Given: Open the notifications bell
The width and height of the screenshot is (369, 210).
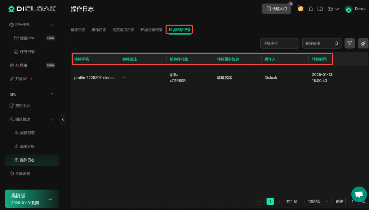Looking at the screenshot, I should [311, 9].
